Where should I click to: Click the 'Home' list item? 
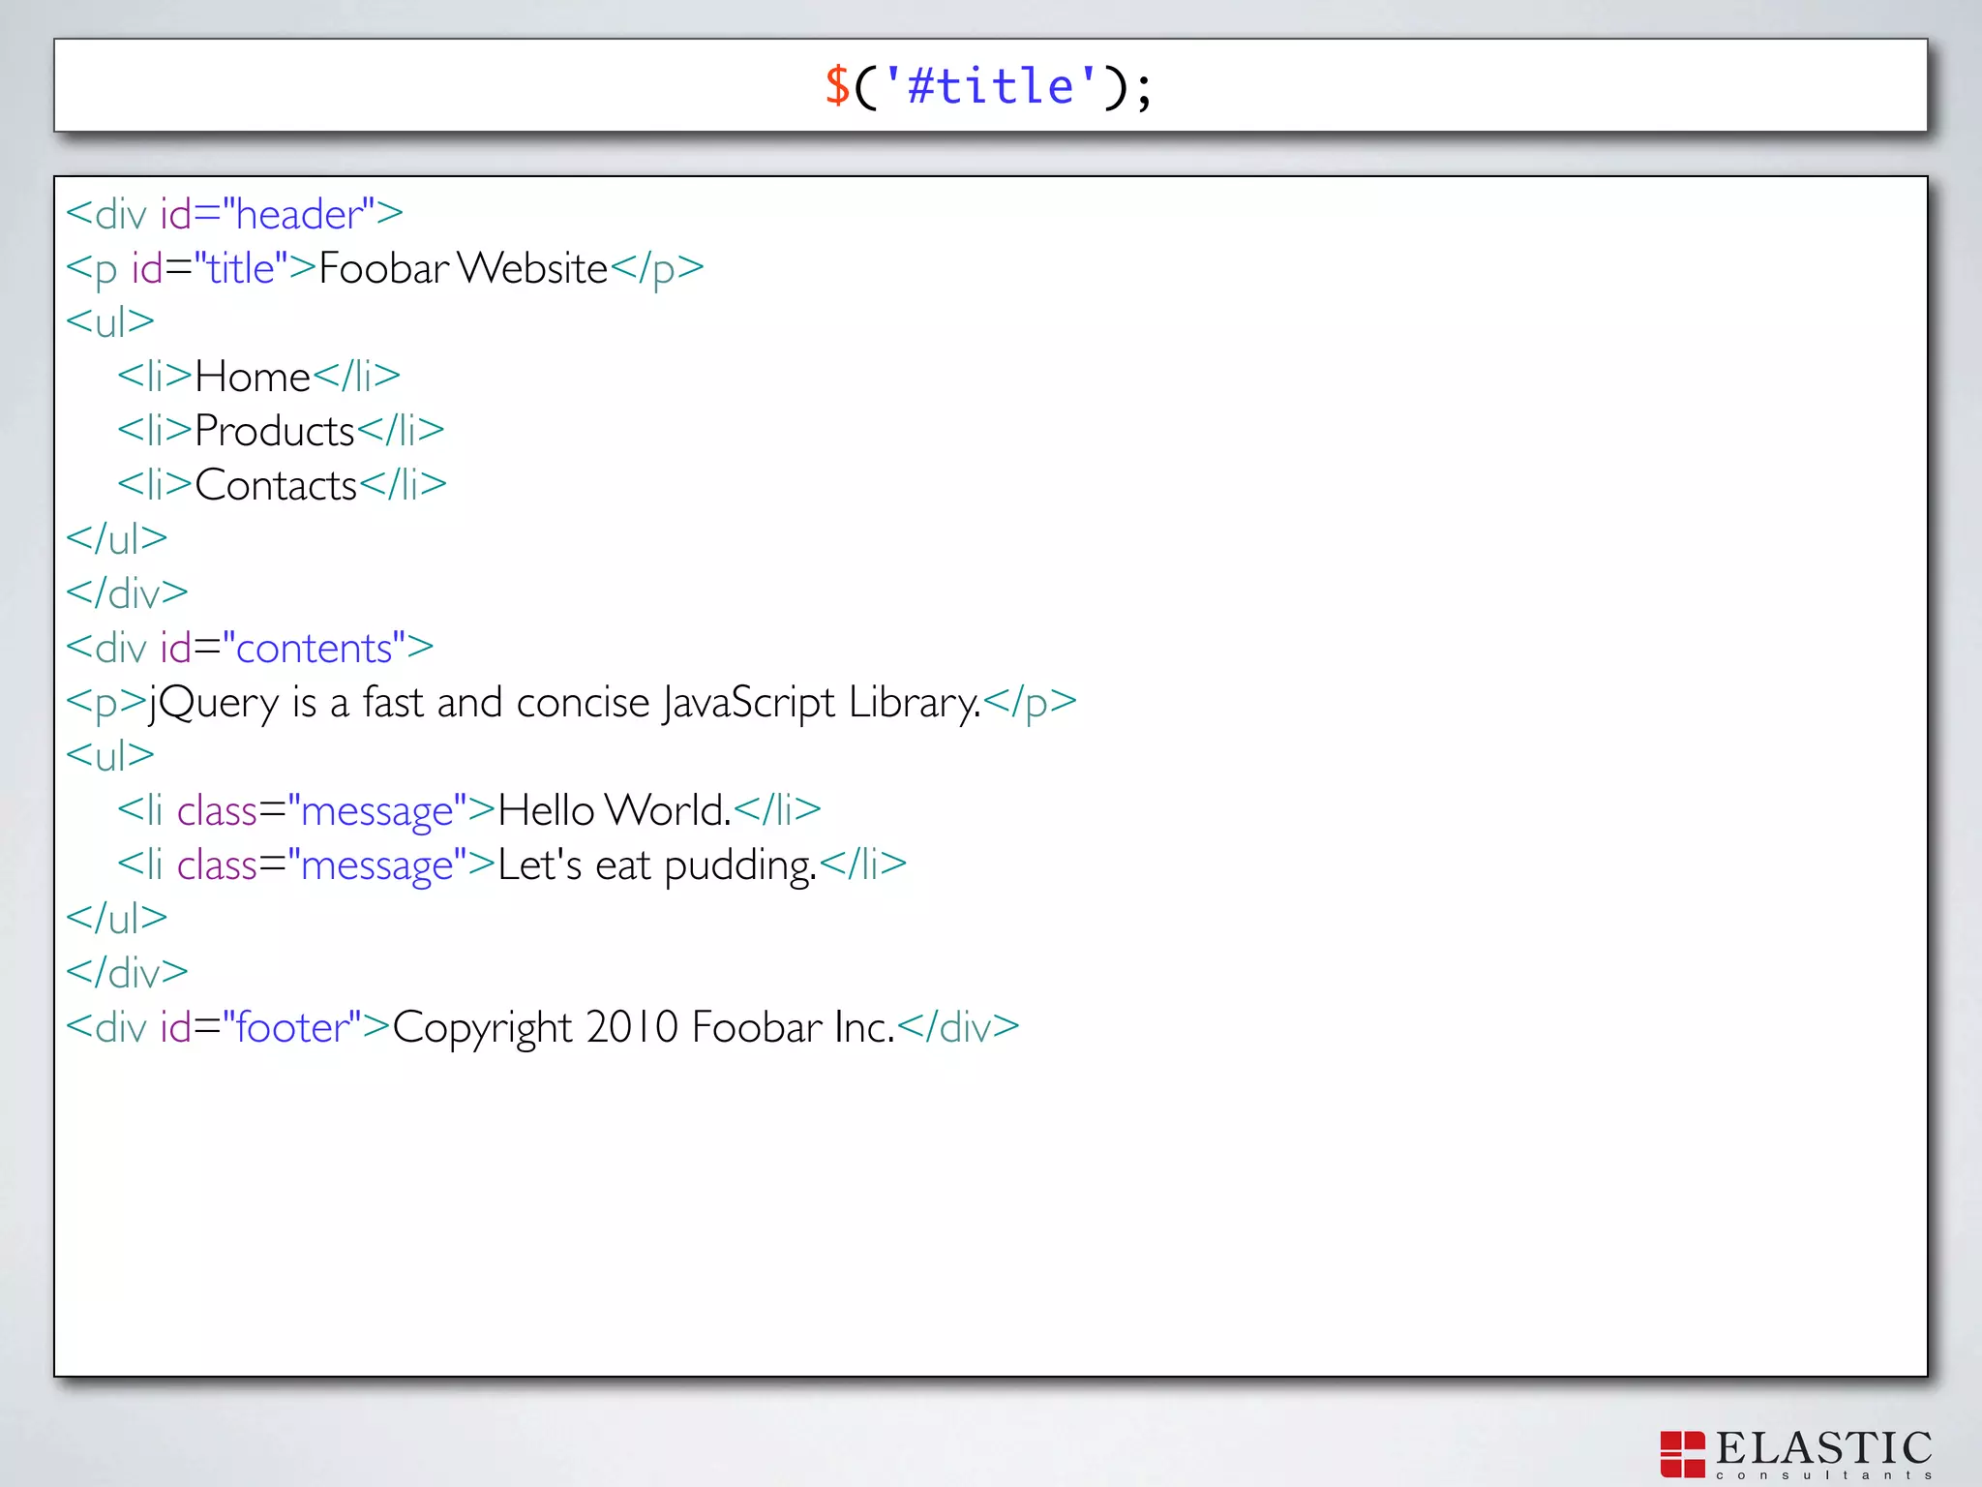258,377
